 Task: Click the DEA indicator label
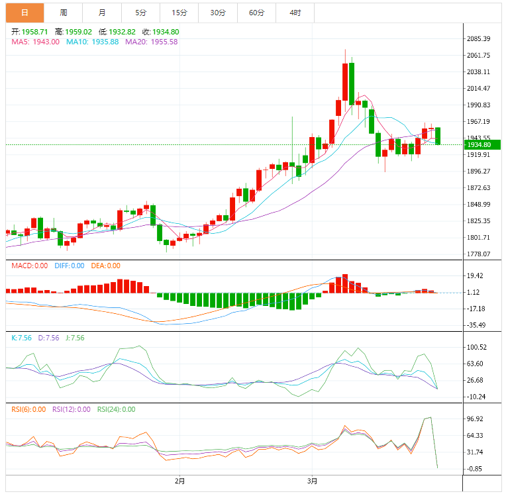[x=105, y=266]
